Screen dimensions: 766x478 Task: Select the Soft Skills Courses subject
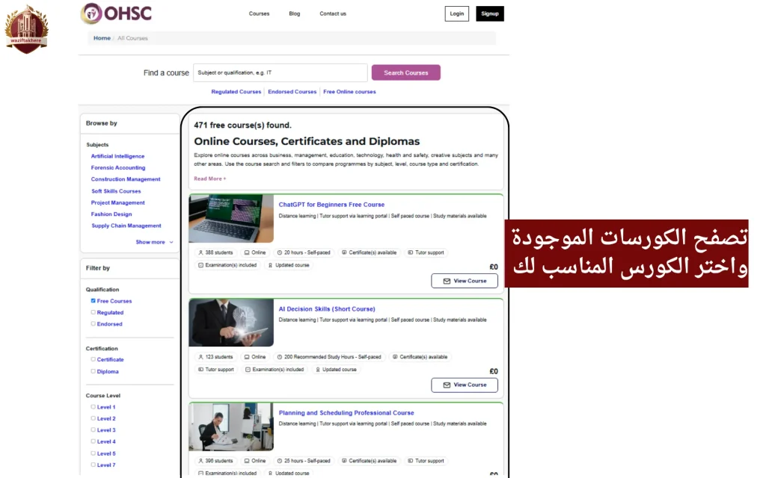(x=116, y=191)
